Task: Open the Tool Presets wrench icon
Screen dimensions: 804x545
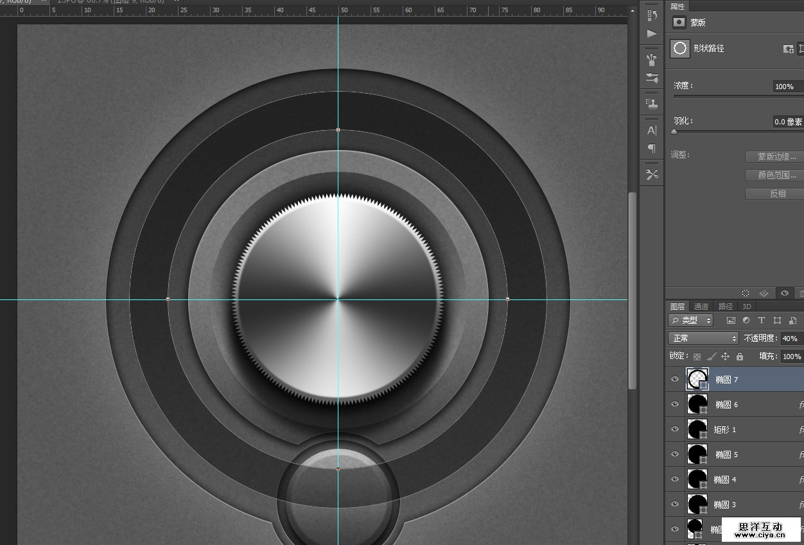Action: (x=652, y=174)
